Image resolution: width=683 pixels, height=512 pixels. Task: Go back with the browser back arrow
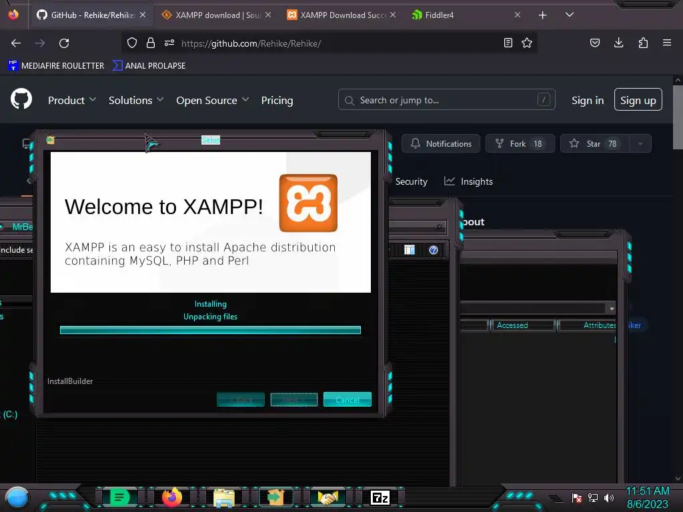coord(16,43)
